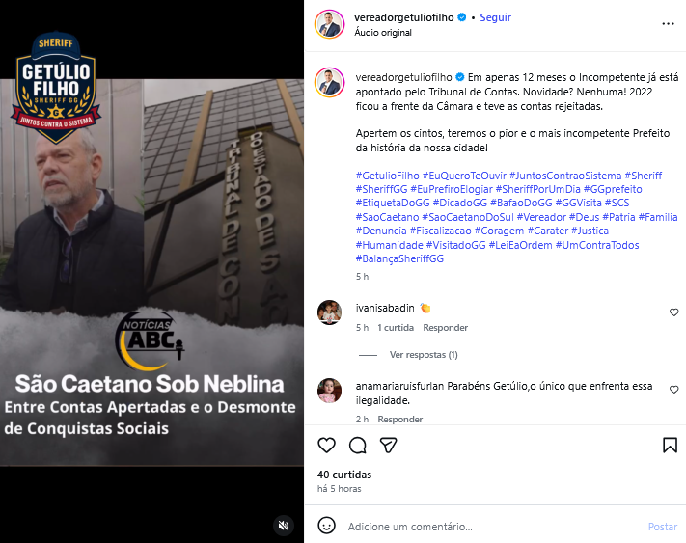The image size is (686, 543).
Task: Open the #SaoCaetanoDoSul hashtag
Action: tap(468, 217)
